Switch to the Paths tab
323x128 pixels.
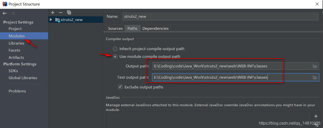pos(132,28)
